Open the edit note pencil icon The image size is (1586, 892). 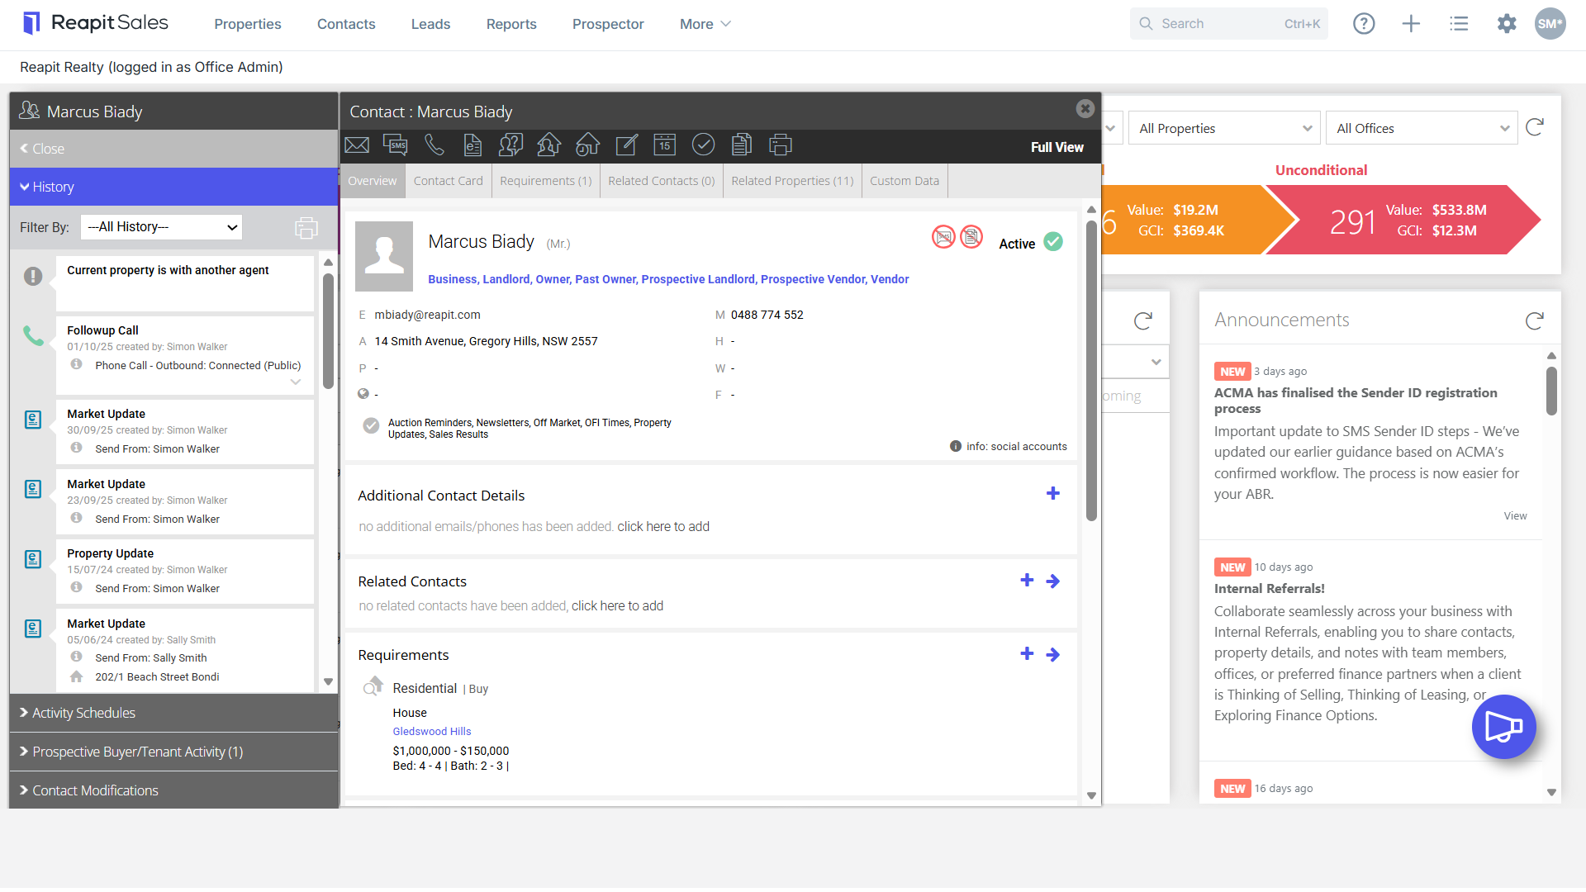(x=627, y=145)
